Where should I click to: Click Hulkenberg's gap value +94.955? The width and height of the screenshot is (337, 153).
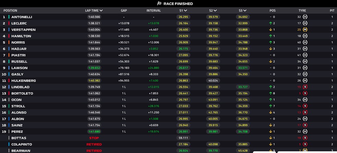[124, 80]
